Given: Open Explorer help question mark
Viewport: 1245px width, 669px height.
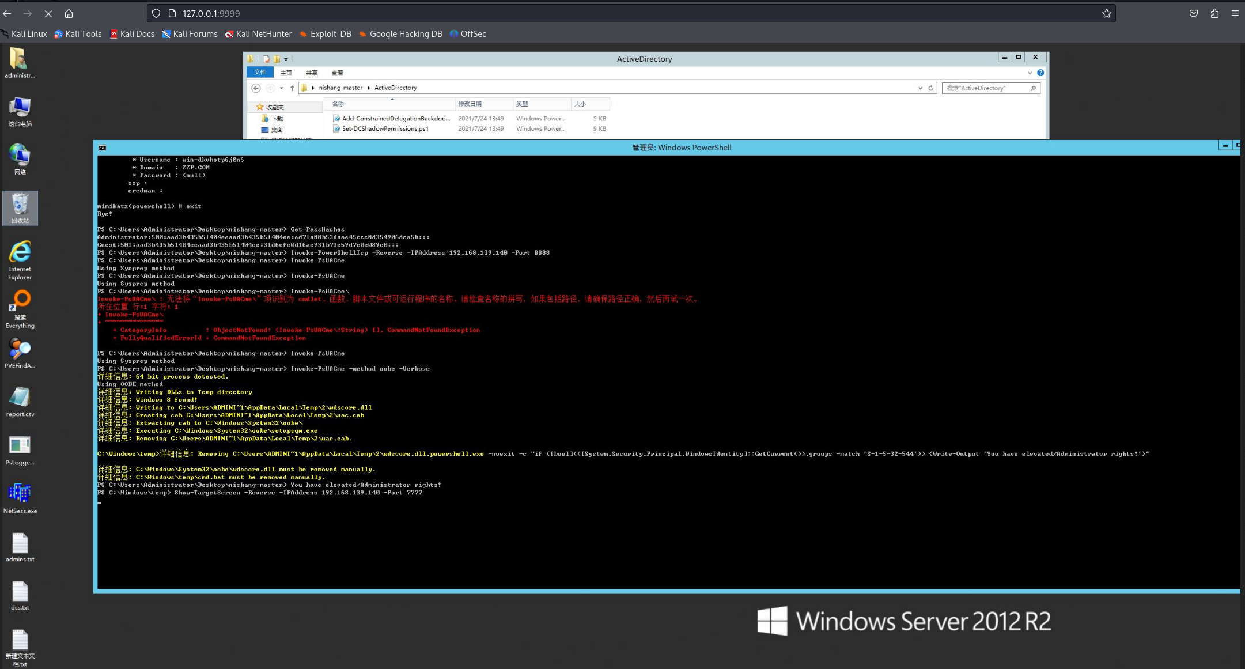Looking at the screenshot, I should point(1040,73).
